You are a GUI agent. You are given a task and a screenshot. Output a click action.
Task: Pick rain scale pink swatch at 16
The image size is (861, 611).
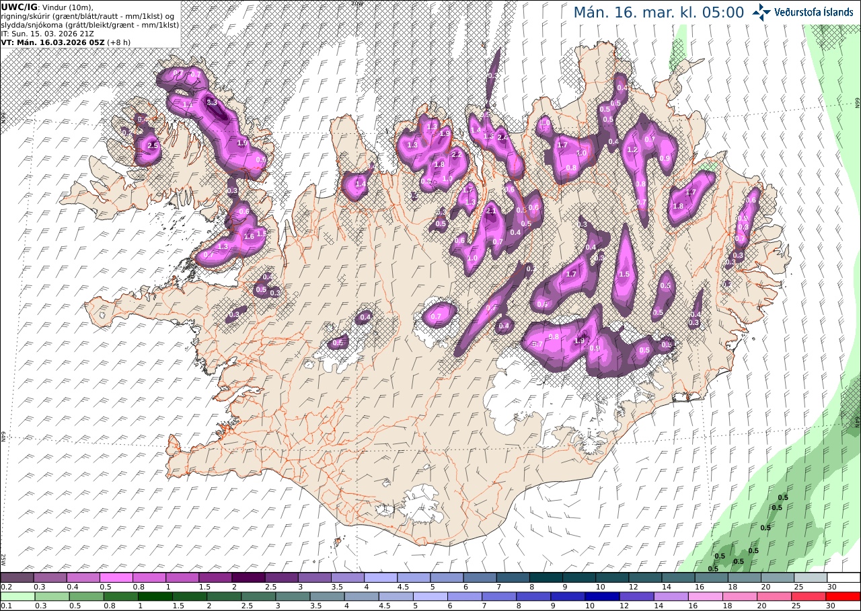706,596
